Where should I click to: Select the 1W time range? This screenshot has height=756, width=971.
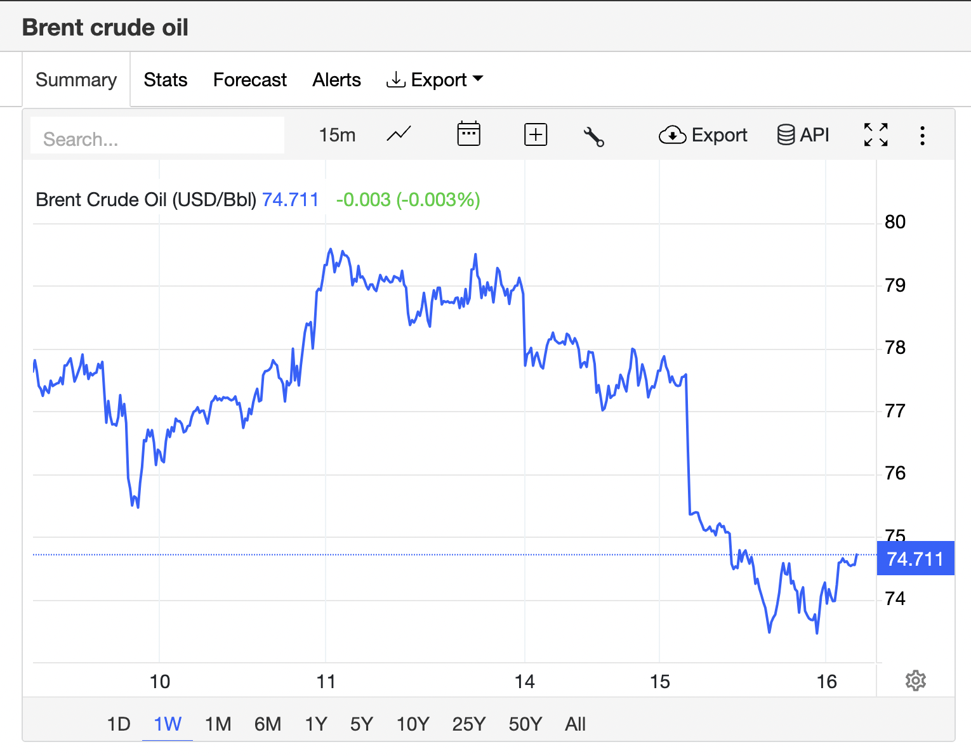168,724
